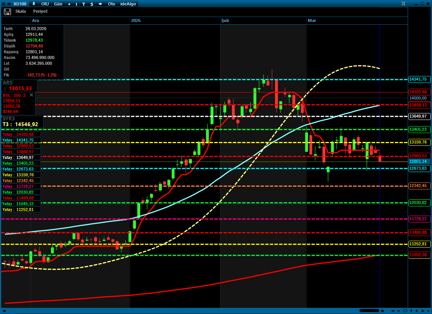The width and height of the screenshot is (432, 314).
Task: Open the Periyot menu
Action: pyautogui.click(x=40, y=11)
